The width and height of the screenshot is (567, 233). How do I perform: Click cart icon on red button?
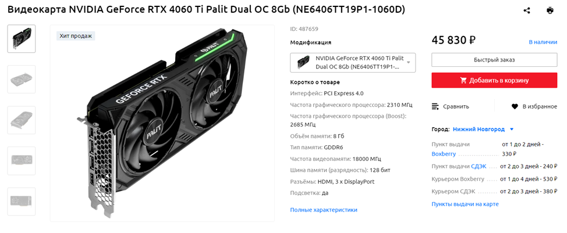pyautogui.click(x=463, y=80)
